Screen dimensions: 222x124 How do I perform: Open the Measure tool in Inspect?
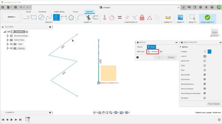(x=168, y=18)
